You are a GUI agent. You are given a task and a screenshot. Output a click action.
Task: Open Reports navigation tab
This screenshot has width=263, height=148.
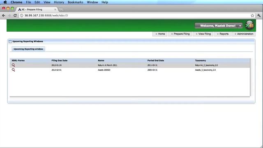coord(222,34)
